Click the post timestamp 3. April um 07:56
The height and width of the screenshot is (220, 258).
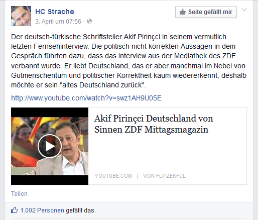tap(58, 22)
